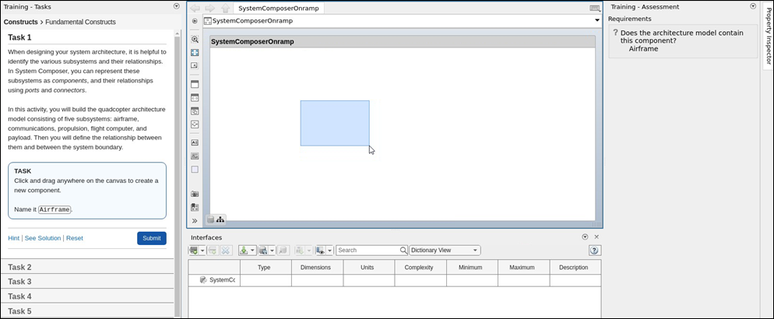
Task: Open the Add Interface dropdown arrow
Action: click(202, 251)
